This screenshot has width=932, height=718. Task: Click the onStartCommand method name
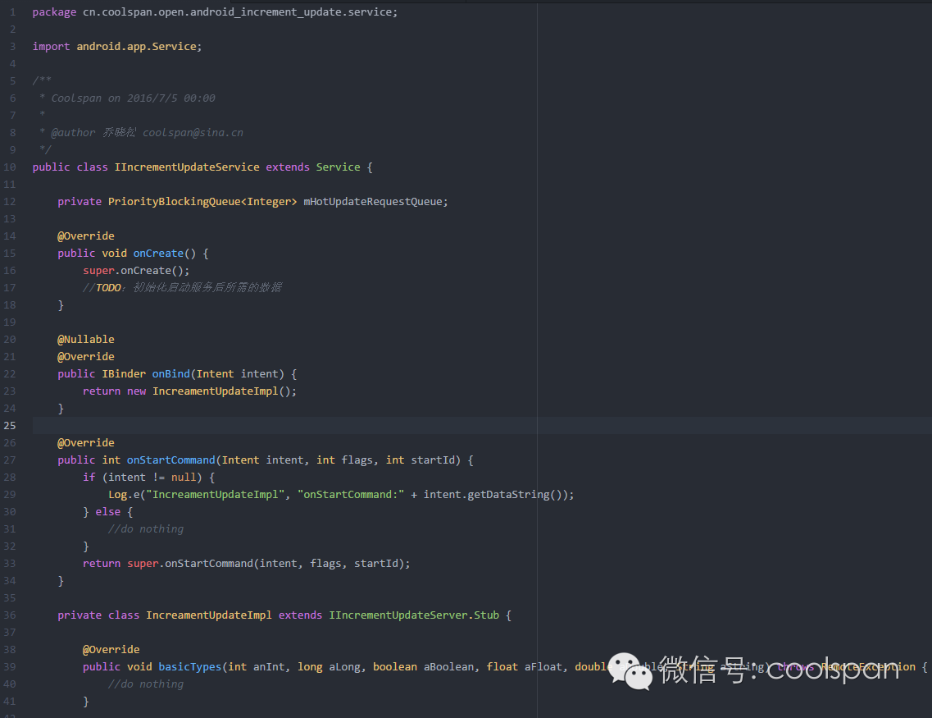click(x=170, y=460)
